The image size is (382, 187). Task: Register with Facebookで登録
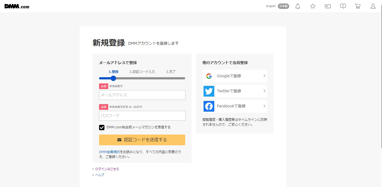(x=235, y=106)
